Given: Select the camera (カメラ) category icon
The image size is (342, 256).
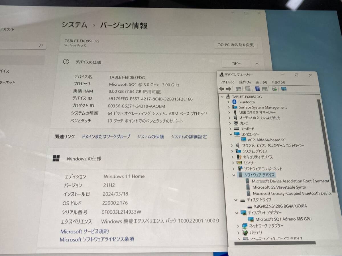Looking at the screenshot, I should (236, 123).
